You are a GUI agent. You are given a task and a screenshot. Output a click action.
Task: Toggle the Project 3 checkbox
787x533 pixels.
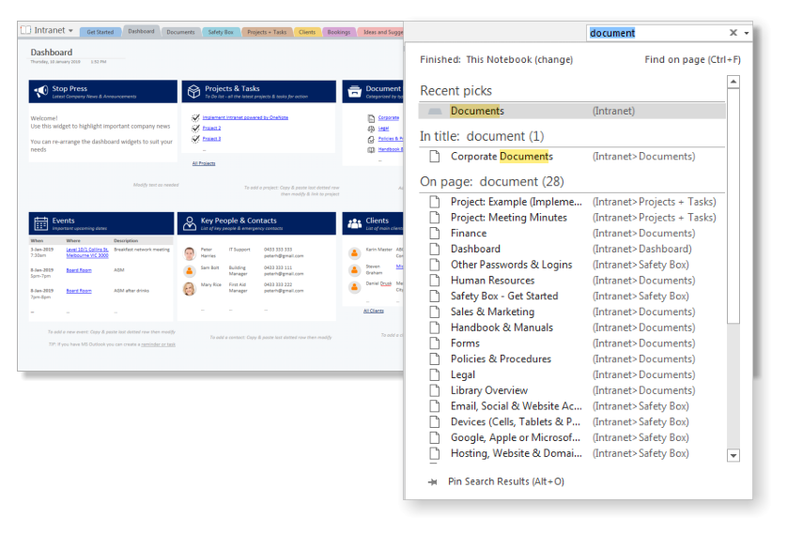[x=195, y=139]
